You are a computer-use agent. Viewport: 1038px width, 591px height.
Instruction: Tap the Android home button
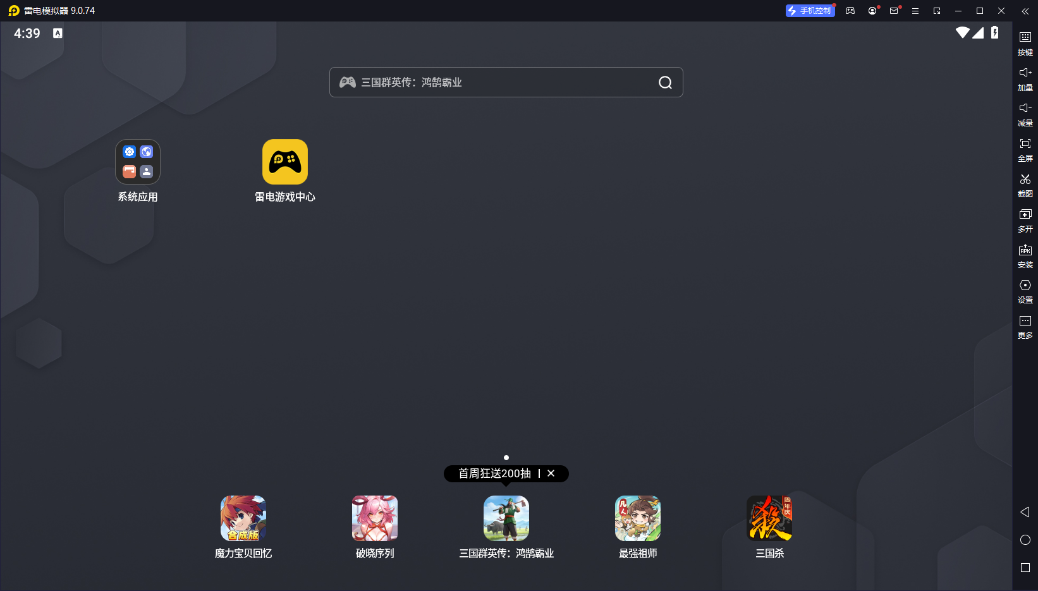tap(1025, 540)
